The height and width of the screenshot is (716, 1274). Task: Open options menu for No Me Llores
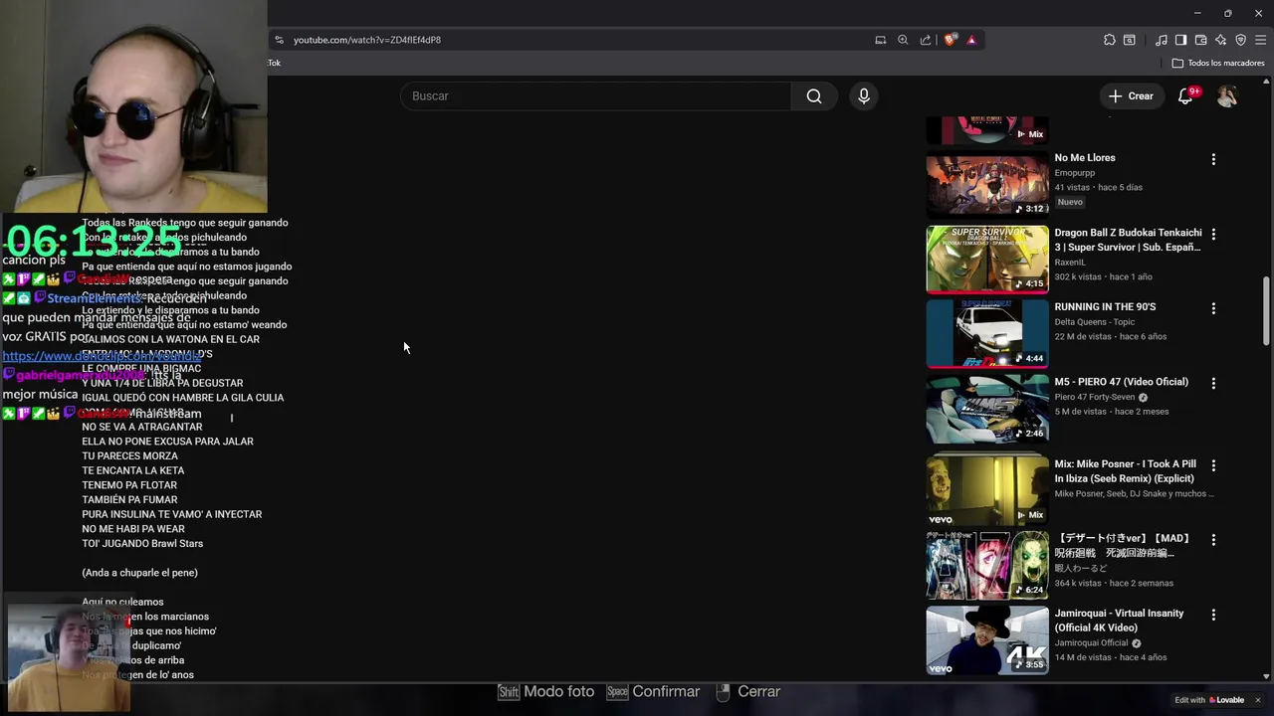click(x=1213, y=159)
